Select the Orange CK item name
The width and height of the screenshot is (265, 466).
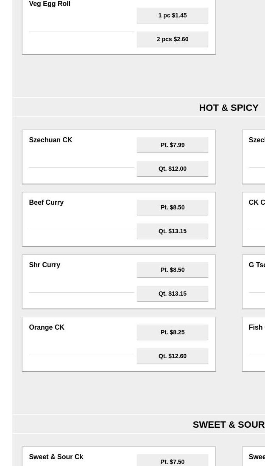(x=47, y=328)
